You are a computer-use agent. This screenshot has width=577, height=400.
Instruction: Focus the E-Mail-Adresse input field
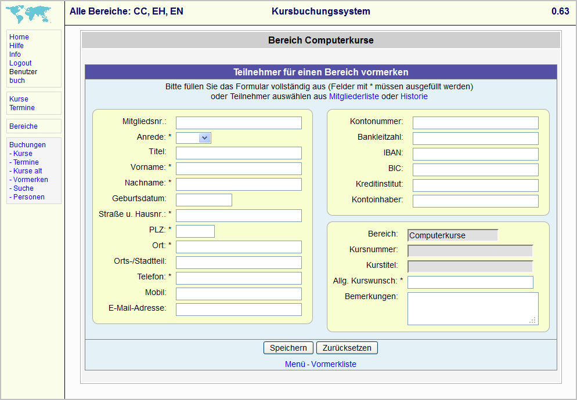pos(239,310)
